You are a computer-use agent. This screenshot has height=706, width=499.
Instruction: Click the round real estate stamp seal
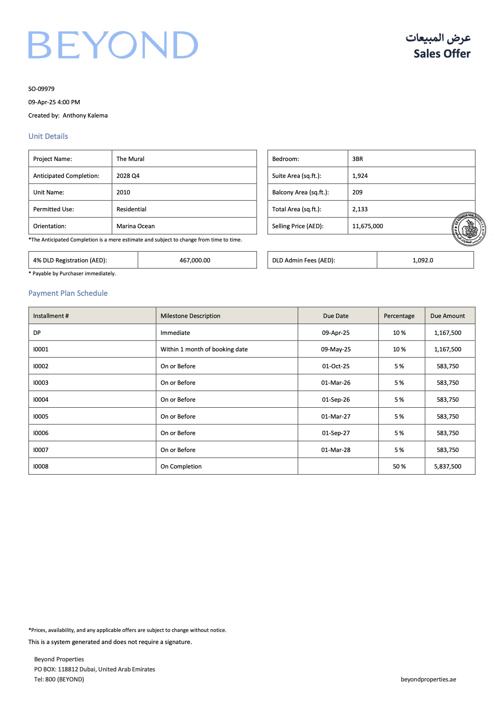(468, 229)
